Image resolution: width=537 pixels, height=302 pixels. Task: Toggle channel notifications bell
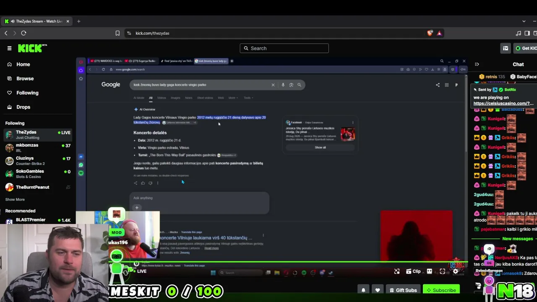tap(363, 290)
